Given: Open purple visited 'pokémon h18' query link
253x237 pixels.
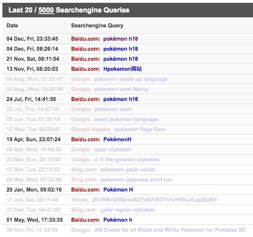Looking at the screenshot, I should click(x=120, y=39).
